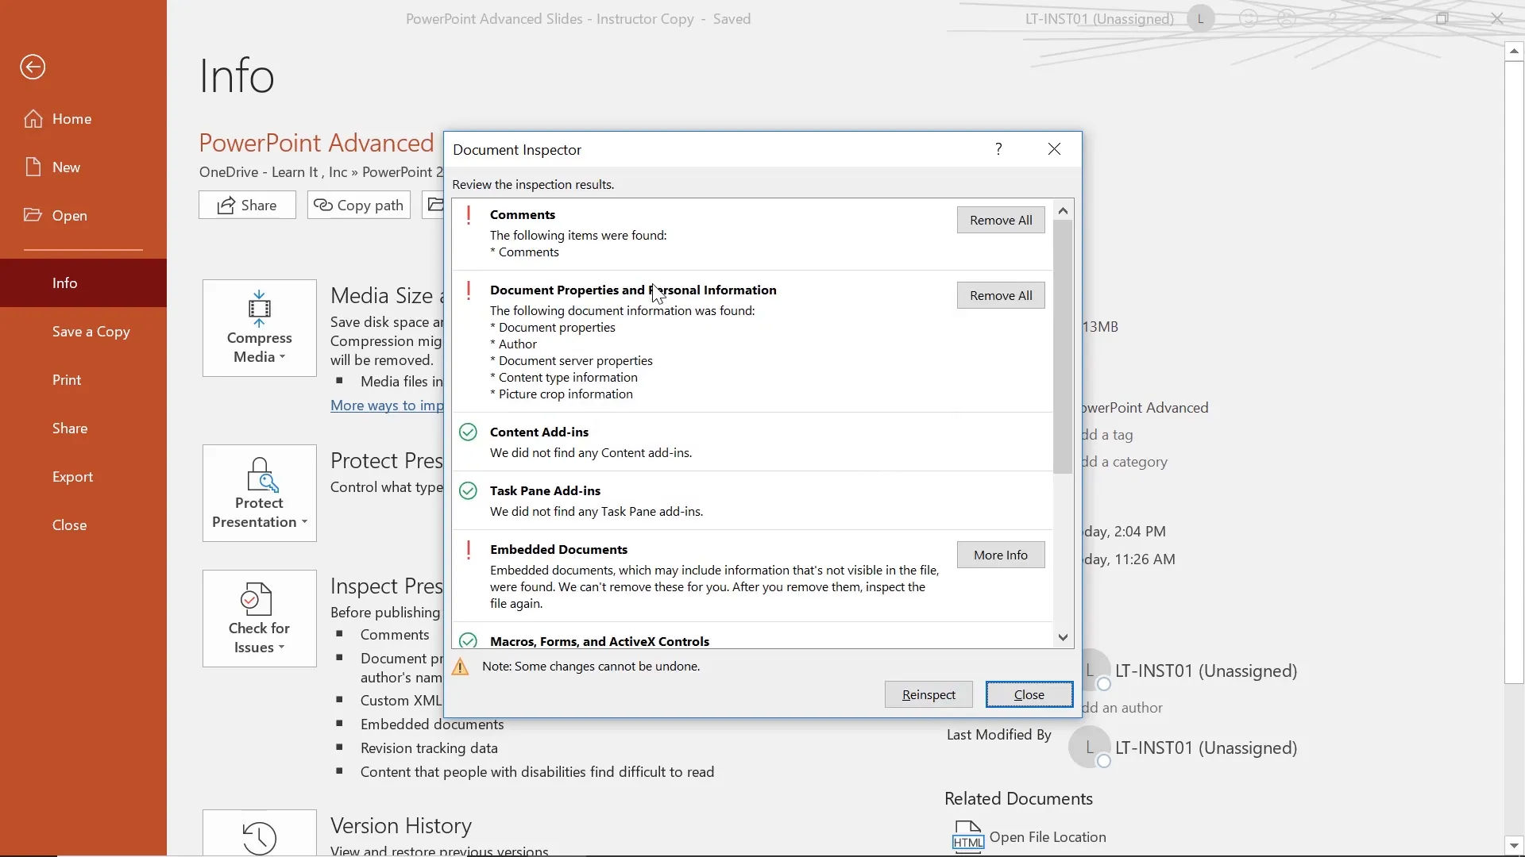Click the Macros, Forms, ActiveX checkmark icon

click(x=469, y=640)
